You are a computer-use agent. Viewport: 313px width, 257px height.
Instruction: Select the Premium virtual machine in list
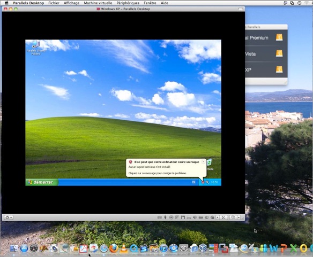[x=266, y=38]
